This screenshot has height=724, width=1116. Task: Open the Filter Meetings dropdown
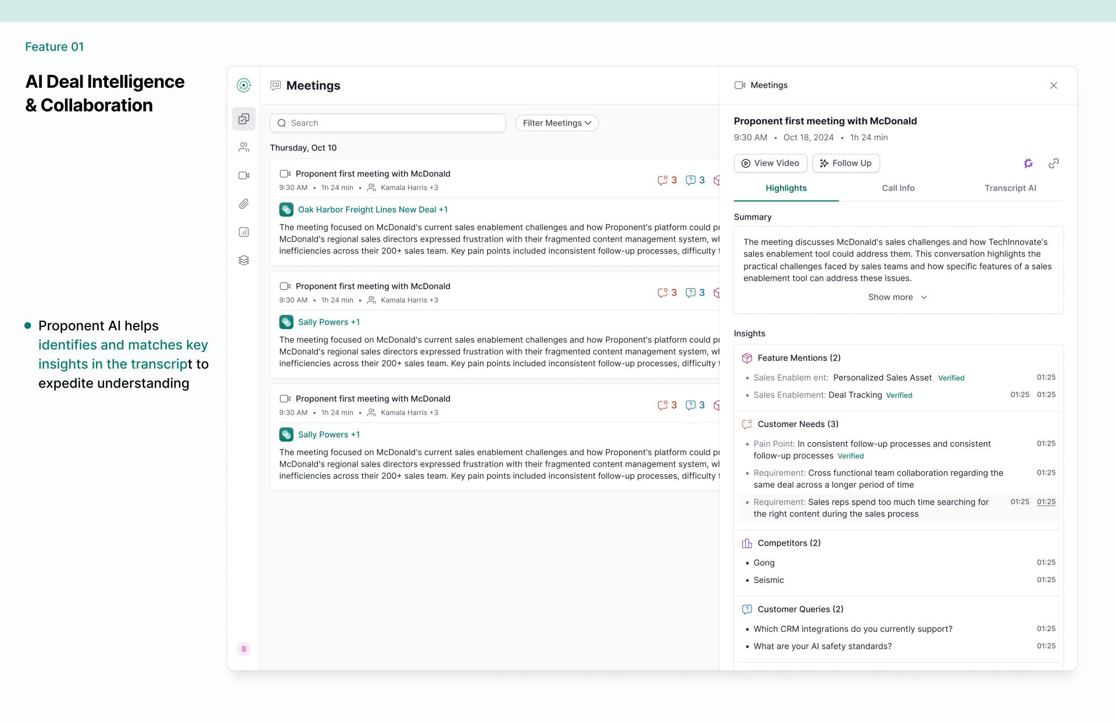tap(556, 123)
